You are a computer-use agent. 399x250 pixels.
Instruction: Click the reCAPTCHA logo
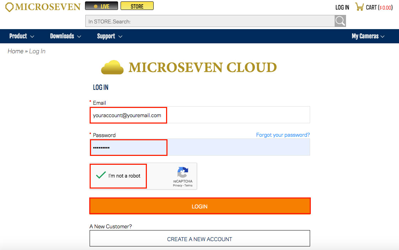point(183,172)
